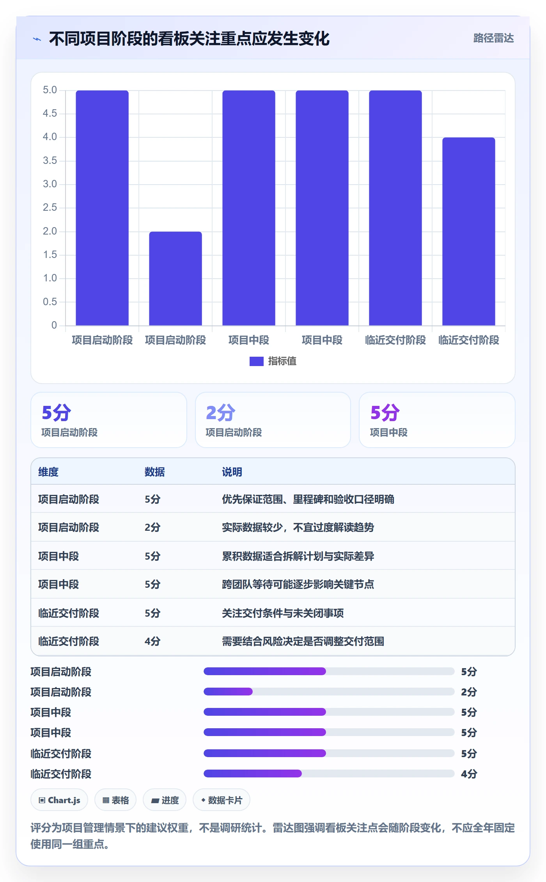Click the grid icon in the 表格 chip
The height and width of the screenshot is (882, 546).
point(106,800)
